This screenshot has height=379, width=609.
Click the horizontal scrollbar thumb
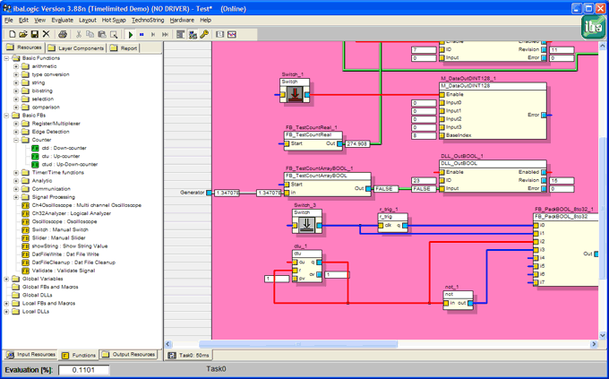point(298,344)
